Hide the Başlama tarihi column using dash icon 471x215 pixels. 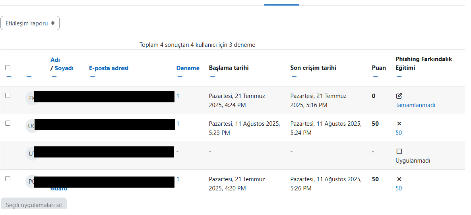pos(212,77)
